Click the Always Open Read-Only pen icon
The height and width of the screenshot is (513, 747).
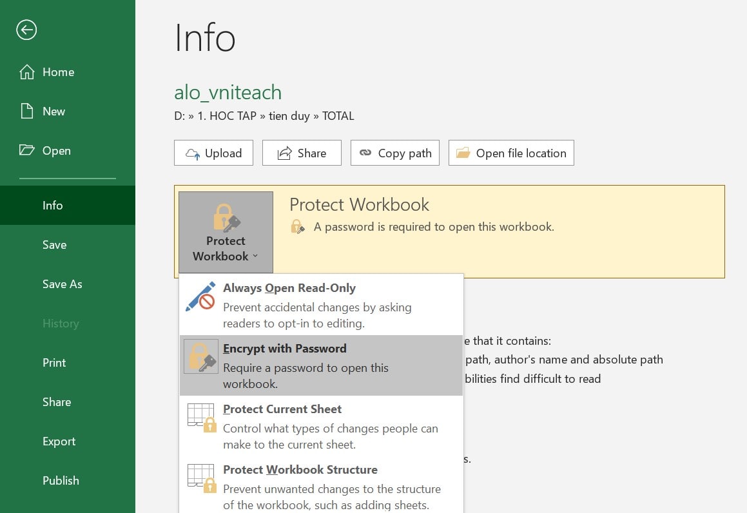200,296
